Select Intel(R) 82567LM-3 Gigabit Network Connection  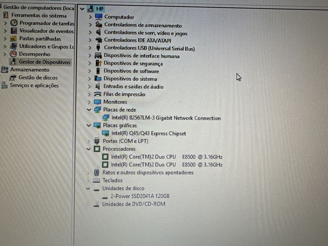(x=166, y=118)
